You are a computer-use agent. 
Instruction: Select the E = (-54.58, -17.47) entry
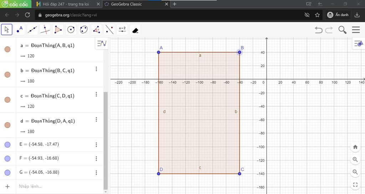[x=39, y=144]
